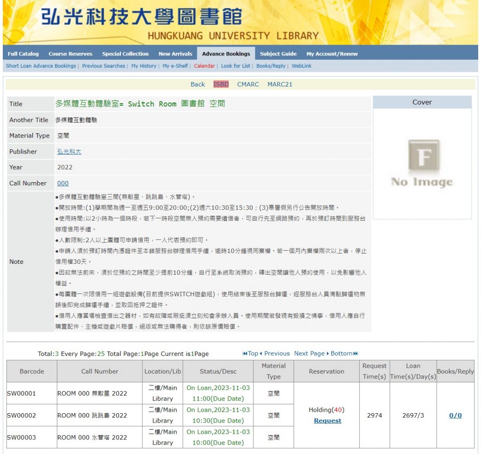The height and width of the screenshot is (454, 481).
Task: Select the Subject Guide tab
Action: 278,54
